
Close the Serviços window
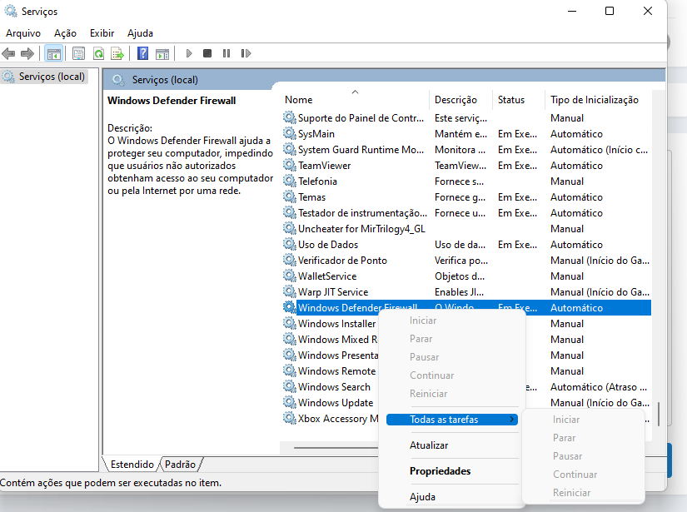[x=648, y=11]
